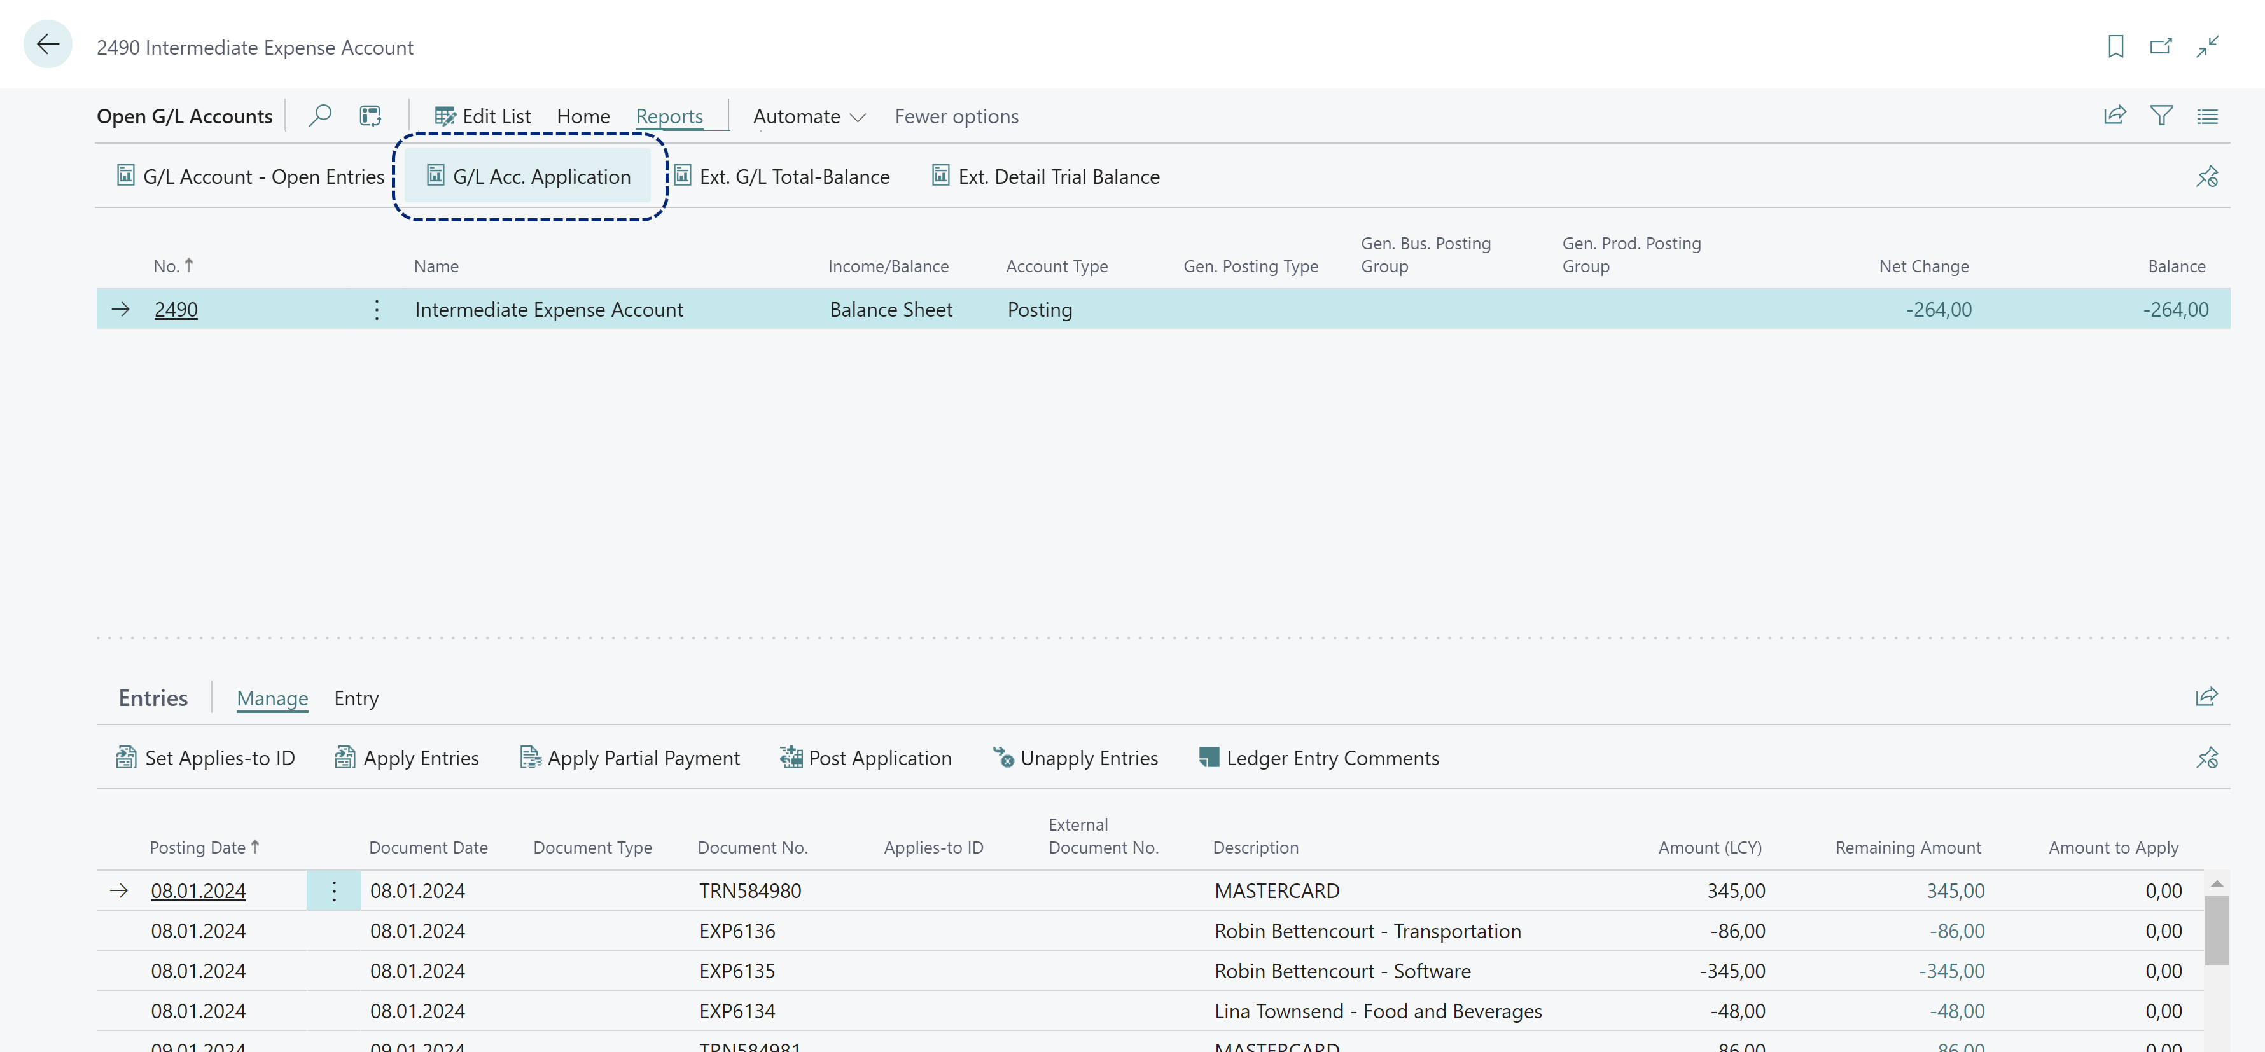Viewport: 2265px width, 1052px height.
Task: Click the Manage tab in Entries panel
Action: click(x=273, y=697)
